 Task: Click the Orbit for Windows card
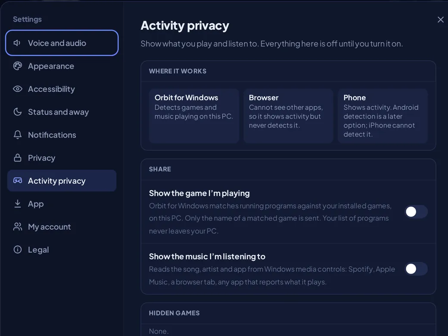pyautogui.click(x=194, y=116)
